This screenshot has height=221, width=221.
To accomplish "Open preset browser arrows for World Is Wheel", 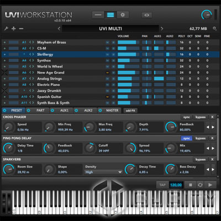I will pos(31,66).
